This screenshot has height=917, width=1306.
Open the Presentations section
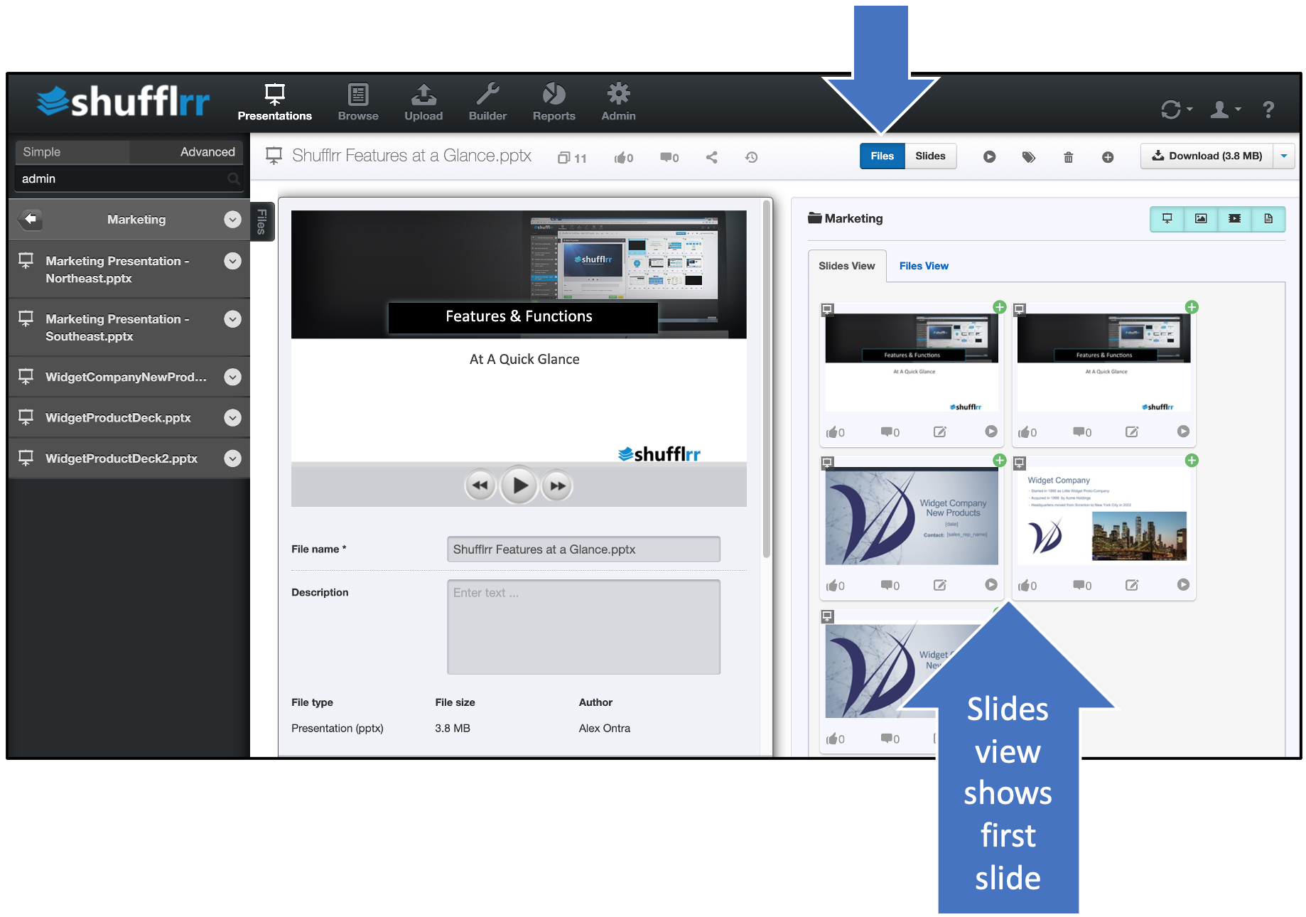[x=274, y=102]
